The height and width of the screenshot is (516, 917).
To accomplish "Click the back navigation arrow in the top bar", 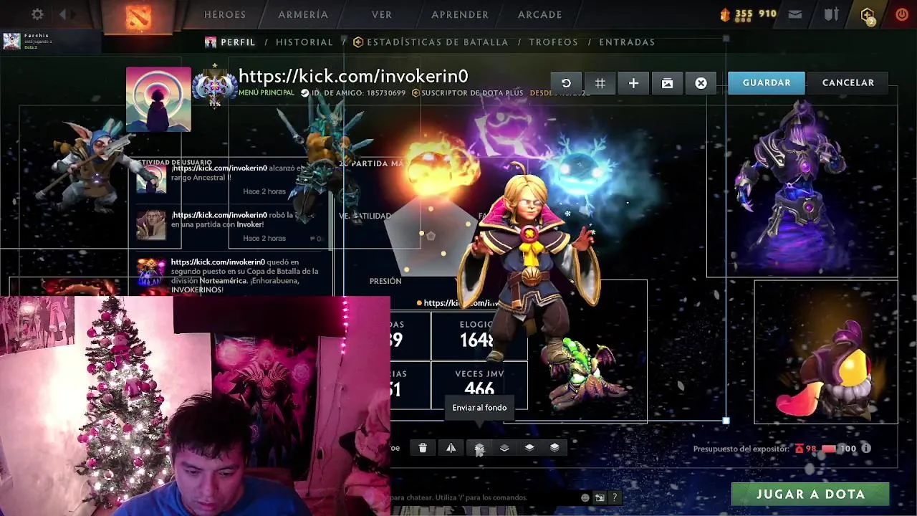I will [x=63, y=14].
